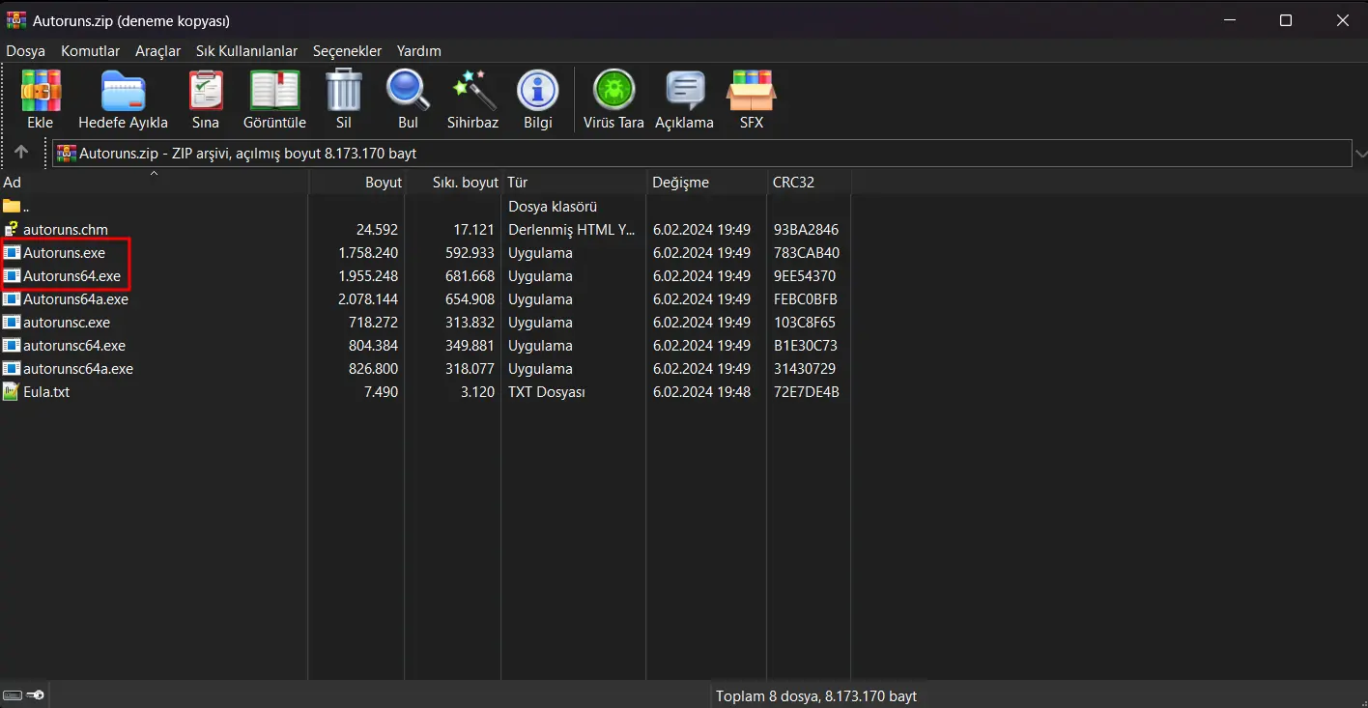The width and height of the screenshot is (1368, 708).
Task: Select the file name autoruns.chm
Action: 66,230
